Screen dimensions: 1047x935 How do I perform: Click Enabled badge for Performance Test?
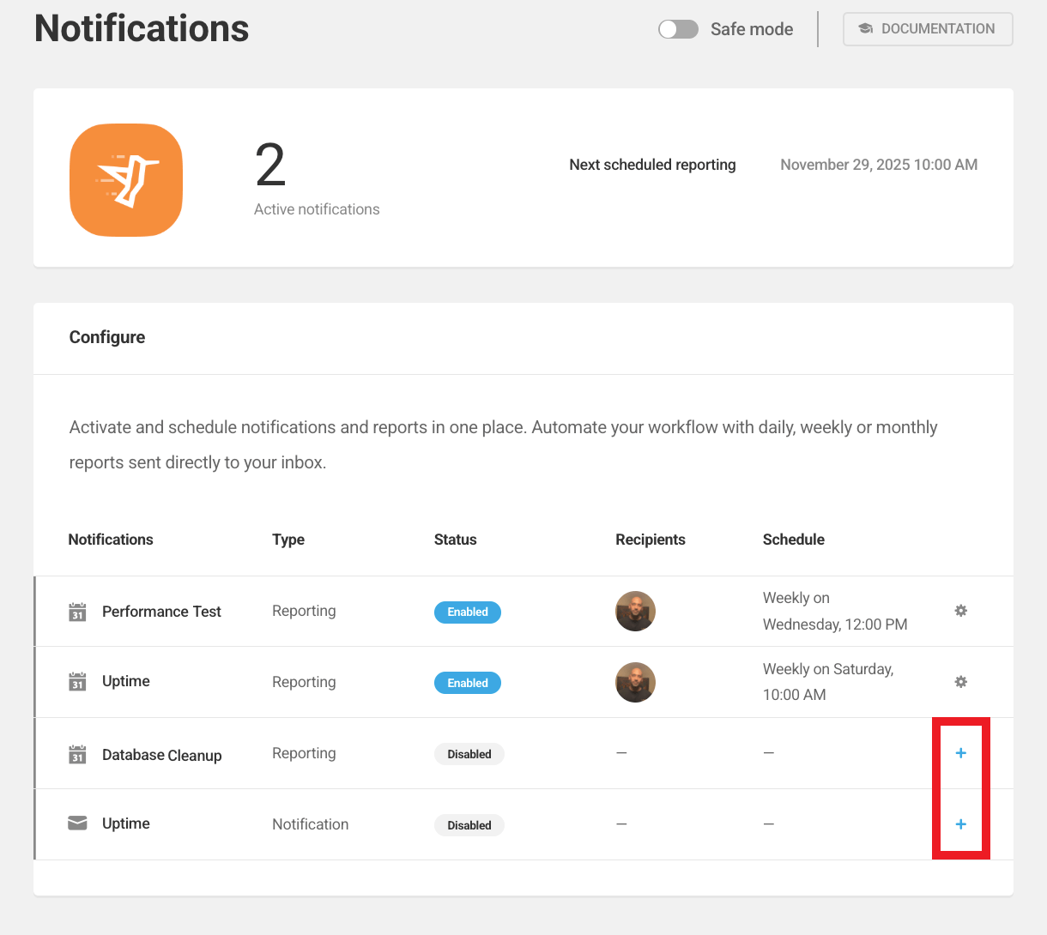(x=468, y=612)
